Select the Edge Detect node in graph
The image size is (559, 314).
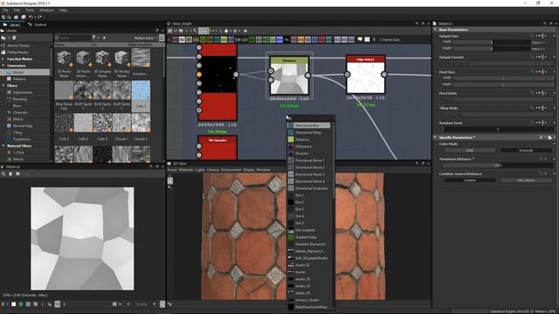point(365,74)
